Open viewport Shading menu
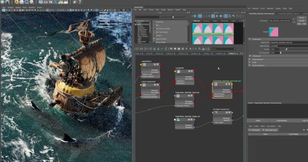 coord(10,7)
